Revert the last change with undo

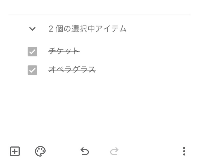tap(85, 151)
